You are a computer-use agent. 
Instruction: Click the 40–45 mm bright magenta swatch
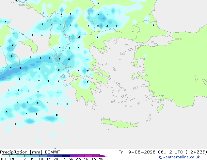tap(88, 156)
